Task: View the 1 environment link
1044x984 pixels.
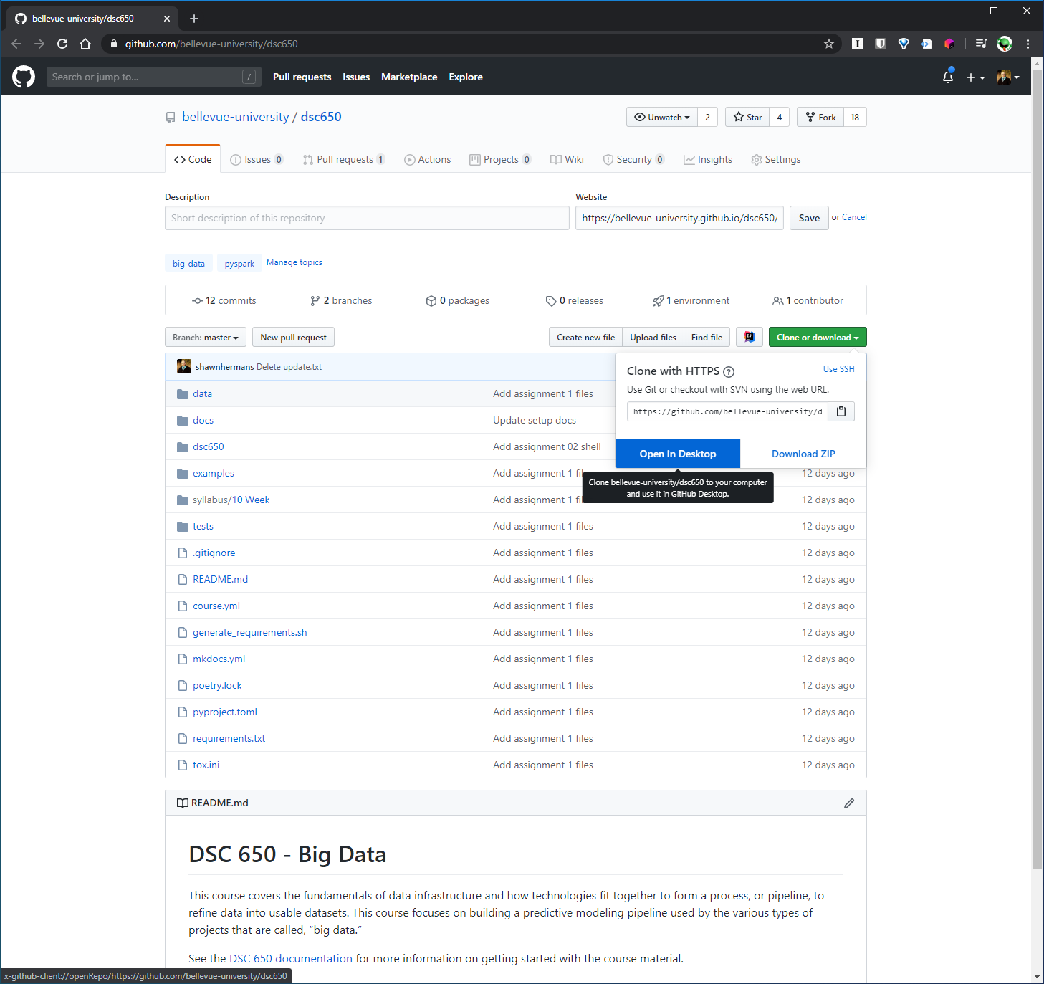Action: pos(691,300)
